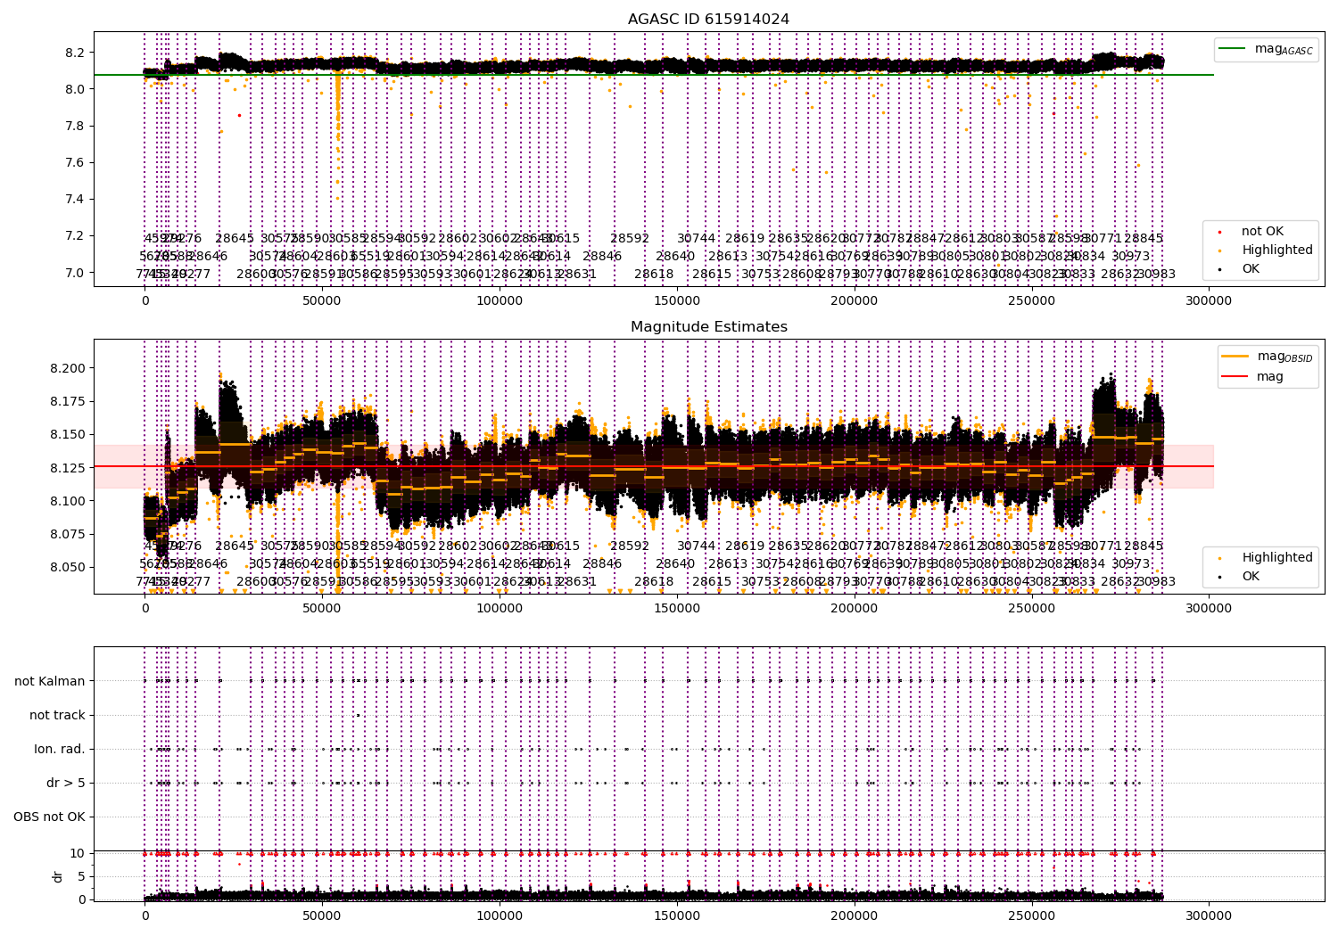1338x936 pixels.
Task: Click y-axis tick "8.2" in top plot
Action: point(75,53)
